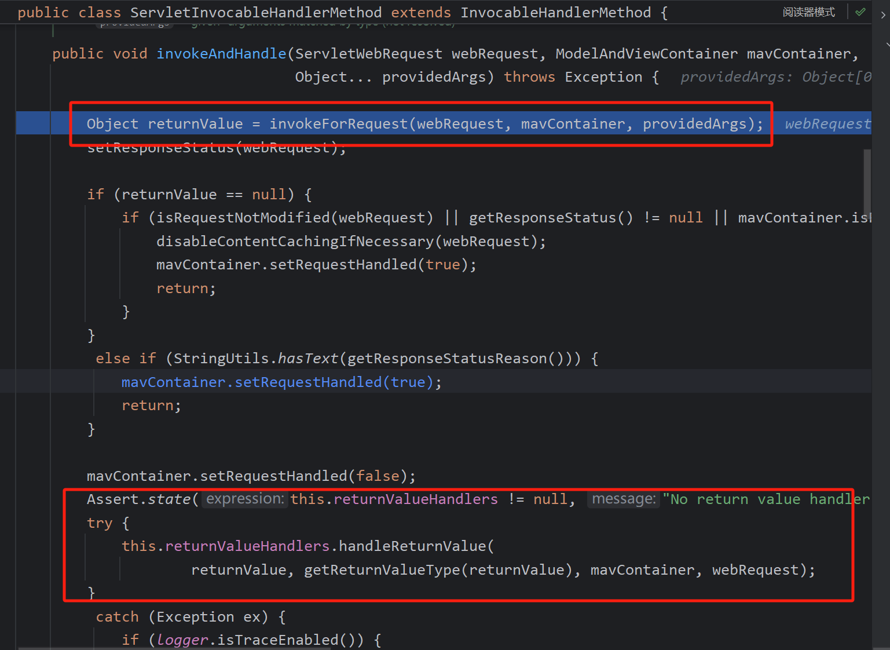Click the ServletInvocableHandlerMethod class name
This screenshot has width=890, height=650.
[256, 12]
